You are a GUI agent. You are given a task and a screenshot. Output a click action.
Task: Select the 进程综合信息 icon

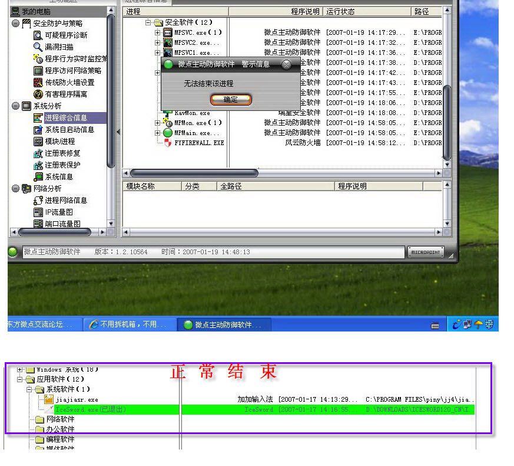[38, 118]
